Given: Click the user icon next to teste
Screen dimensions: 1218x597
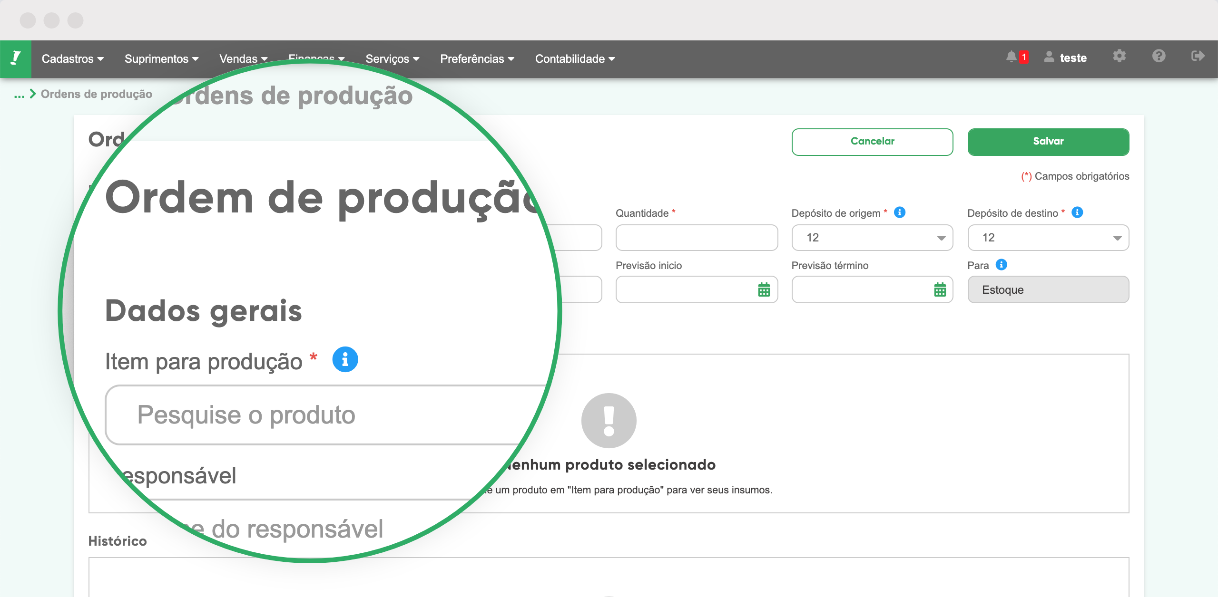Looking at the screenshot, I should [x=1048, y=58].
